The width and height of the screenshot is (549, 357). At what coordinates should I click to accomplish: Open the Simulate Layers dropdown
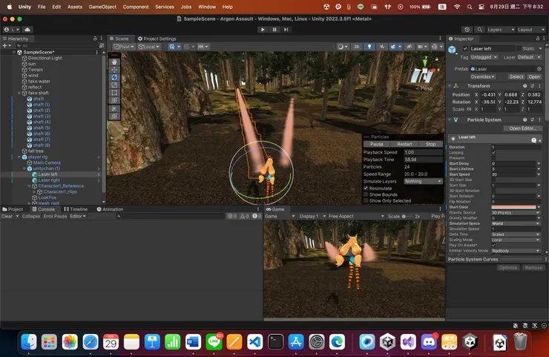click(x=423, y=181)
